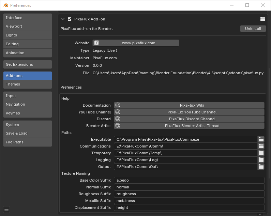Collapse the PixaFlux Add-on panel
271x216 pixels.
click(x=63, y=19)
